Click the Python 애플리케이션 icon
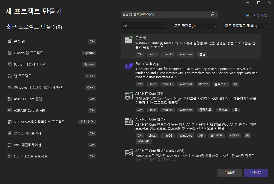This screenshot has width=274, height=184. click(x=10, y=64)
